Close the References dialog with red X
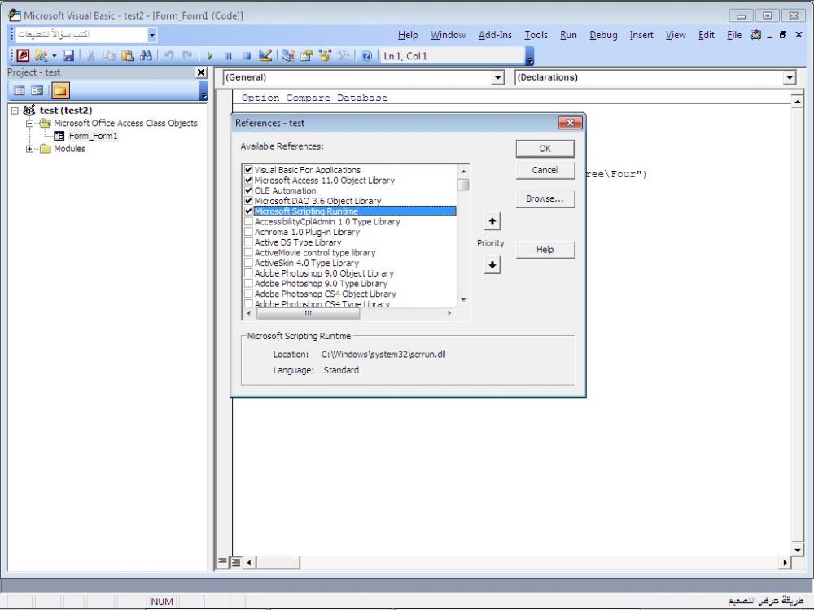Viewport: 814px width, 610px height. (x=570, y=123)
